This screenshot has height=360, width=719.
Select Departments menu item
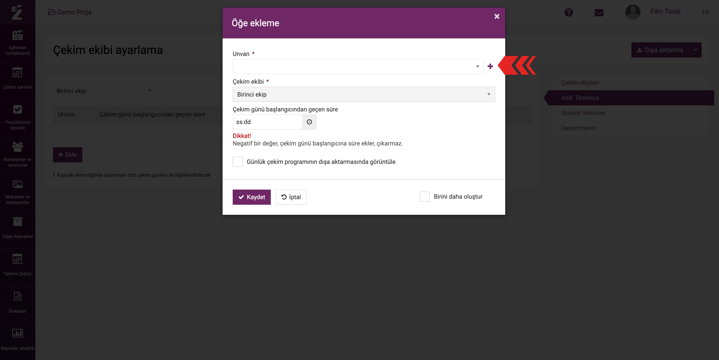click(x=579, y=128)
